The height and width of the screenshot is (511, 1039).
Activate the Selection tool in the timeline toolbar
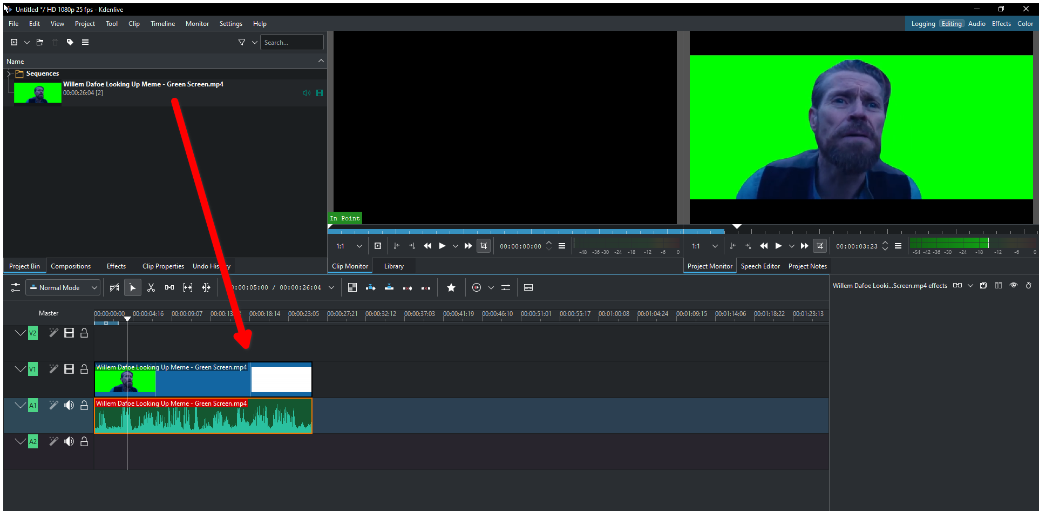coord(132,287)
